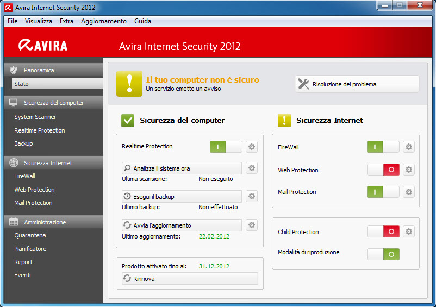This screenshot has height=307, width=436.
Task: Click the yellow warning status icon
Action: [129, 84]
